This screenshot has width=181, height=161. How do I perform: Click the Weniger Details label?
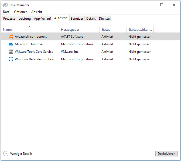click(21, 154)
